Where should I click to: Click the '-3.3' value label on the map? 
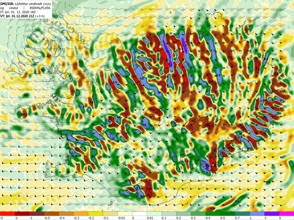265,119
